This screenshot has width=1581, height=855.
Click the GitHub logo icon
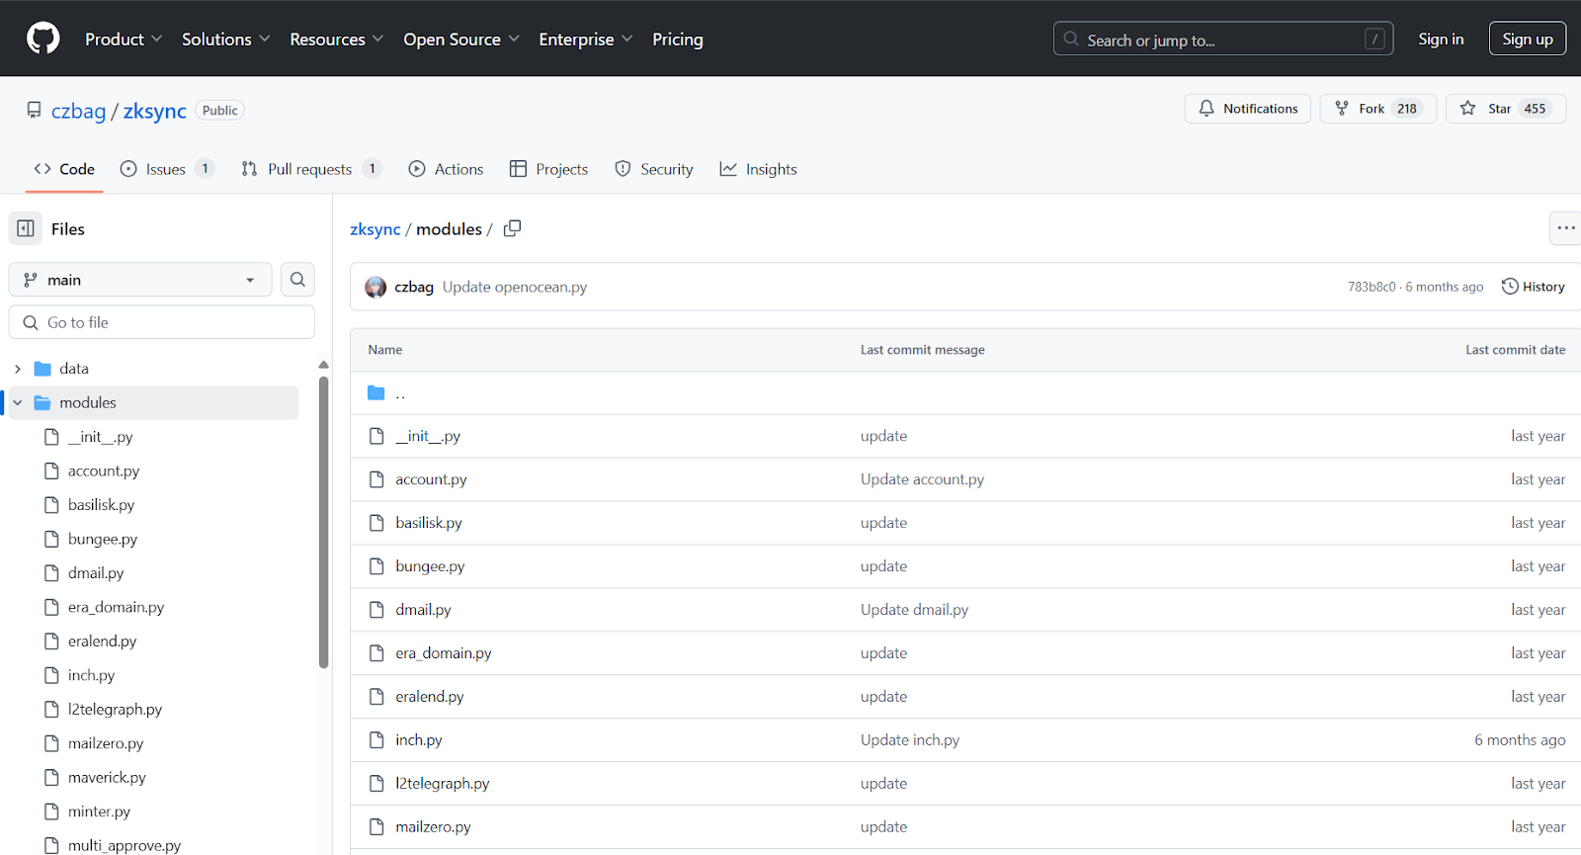tap(42, 39)
